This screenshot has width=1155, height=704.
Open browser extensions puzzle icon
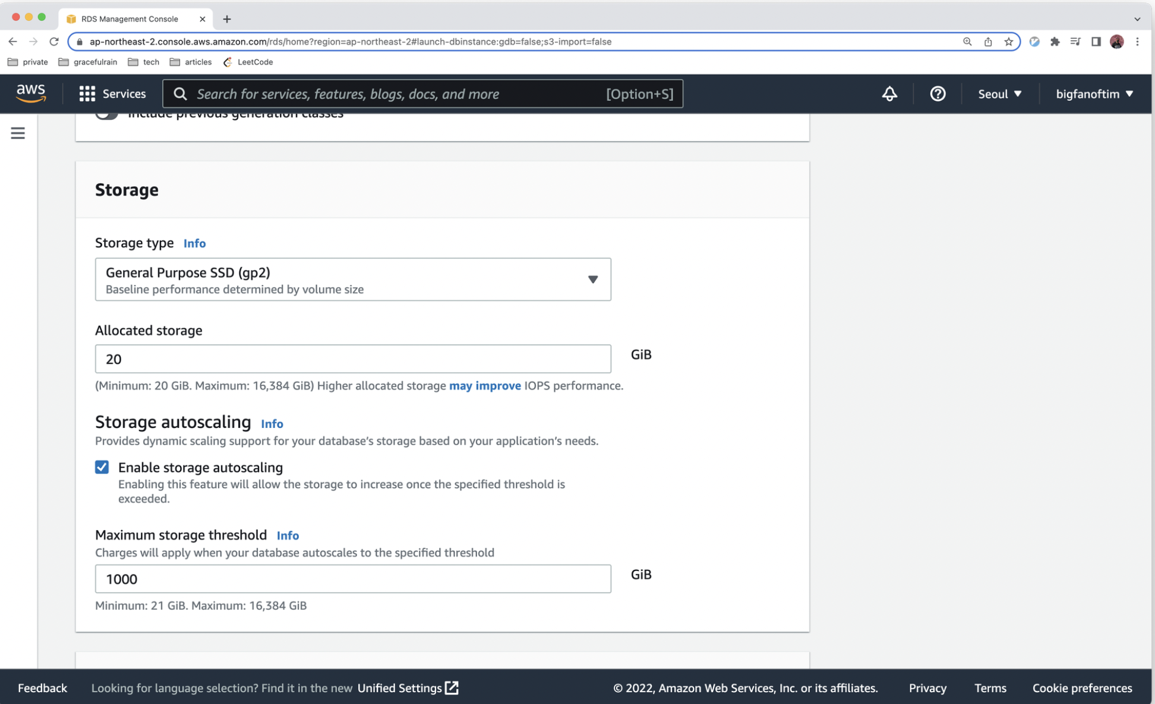click(1055, 42)
